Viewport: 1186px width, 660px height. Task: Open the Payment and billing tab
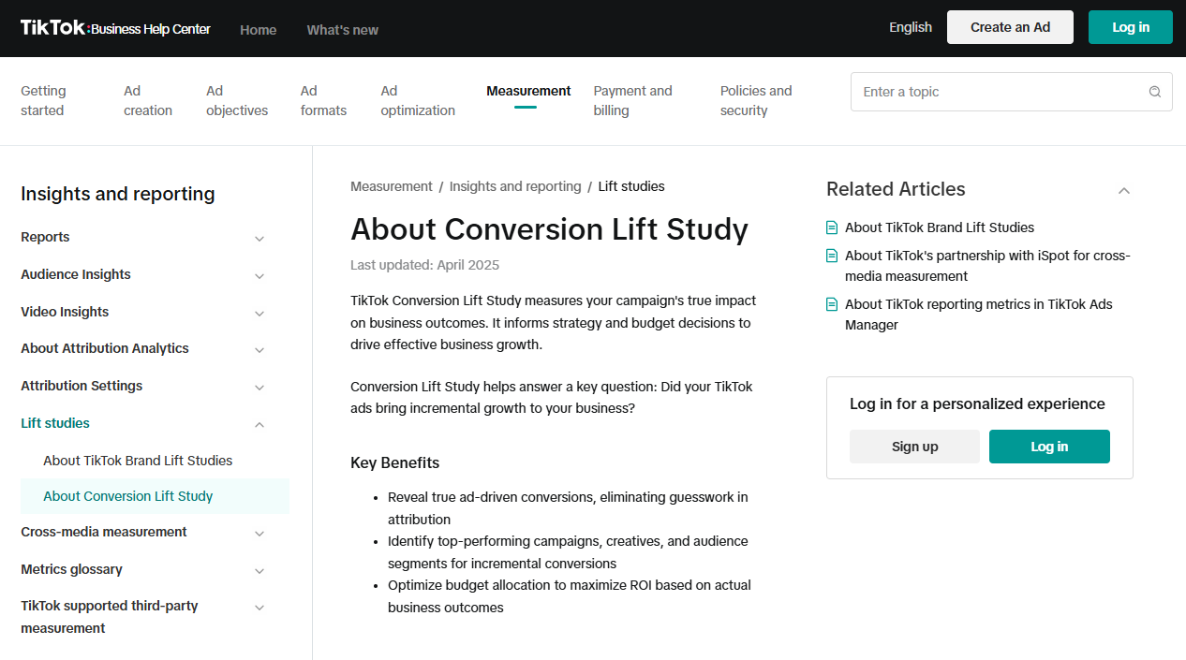(632, 101)
